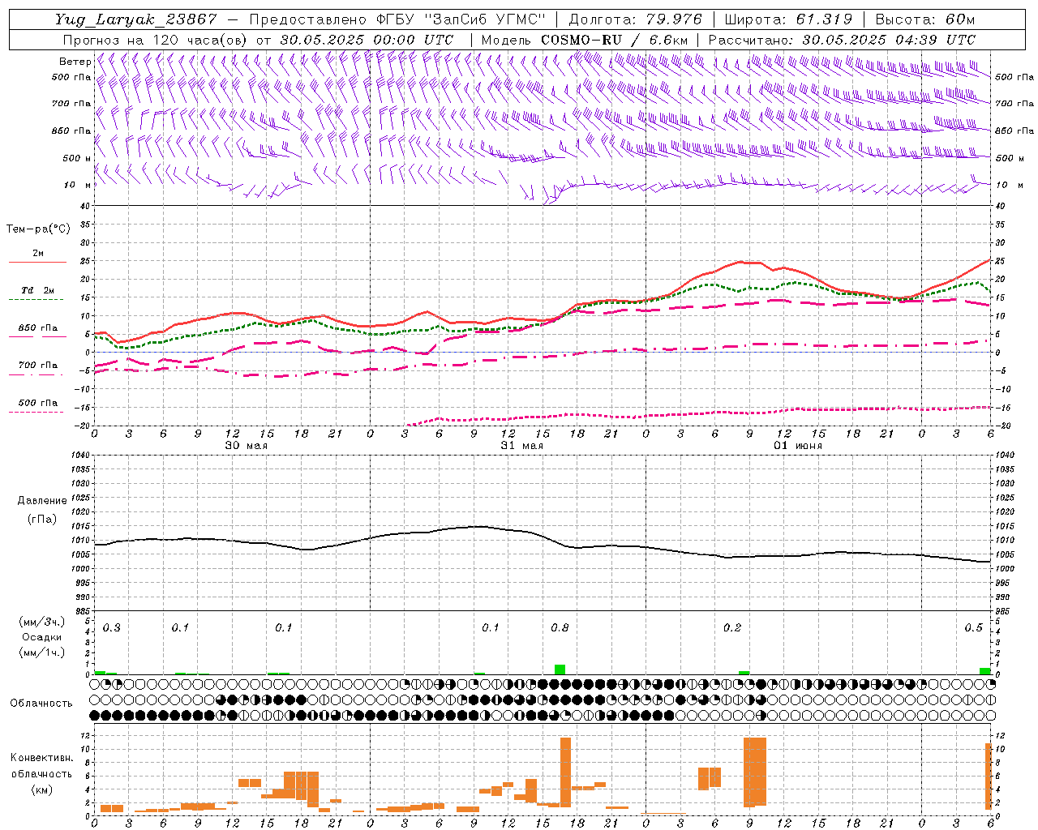Click the Давление pressure panel label
Viewport: 1038px width, 830px height.
[41, 501]
